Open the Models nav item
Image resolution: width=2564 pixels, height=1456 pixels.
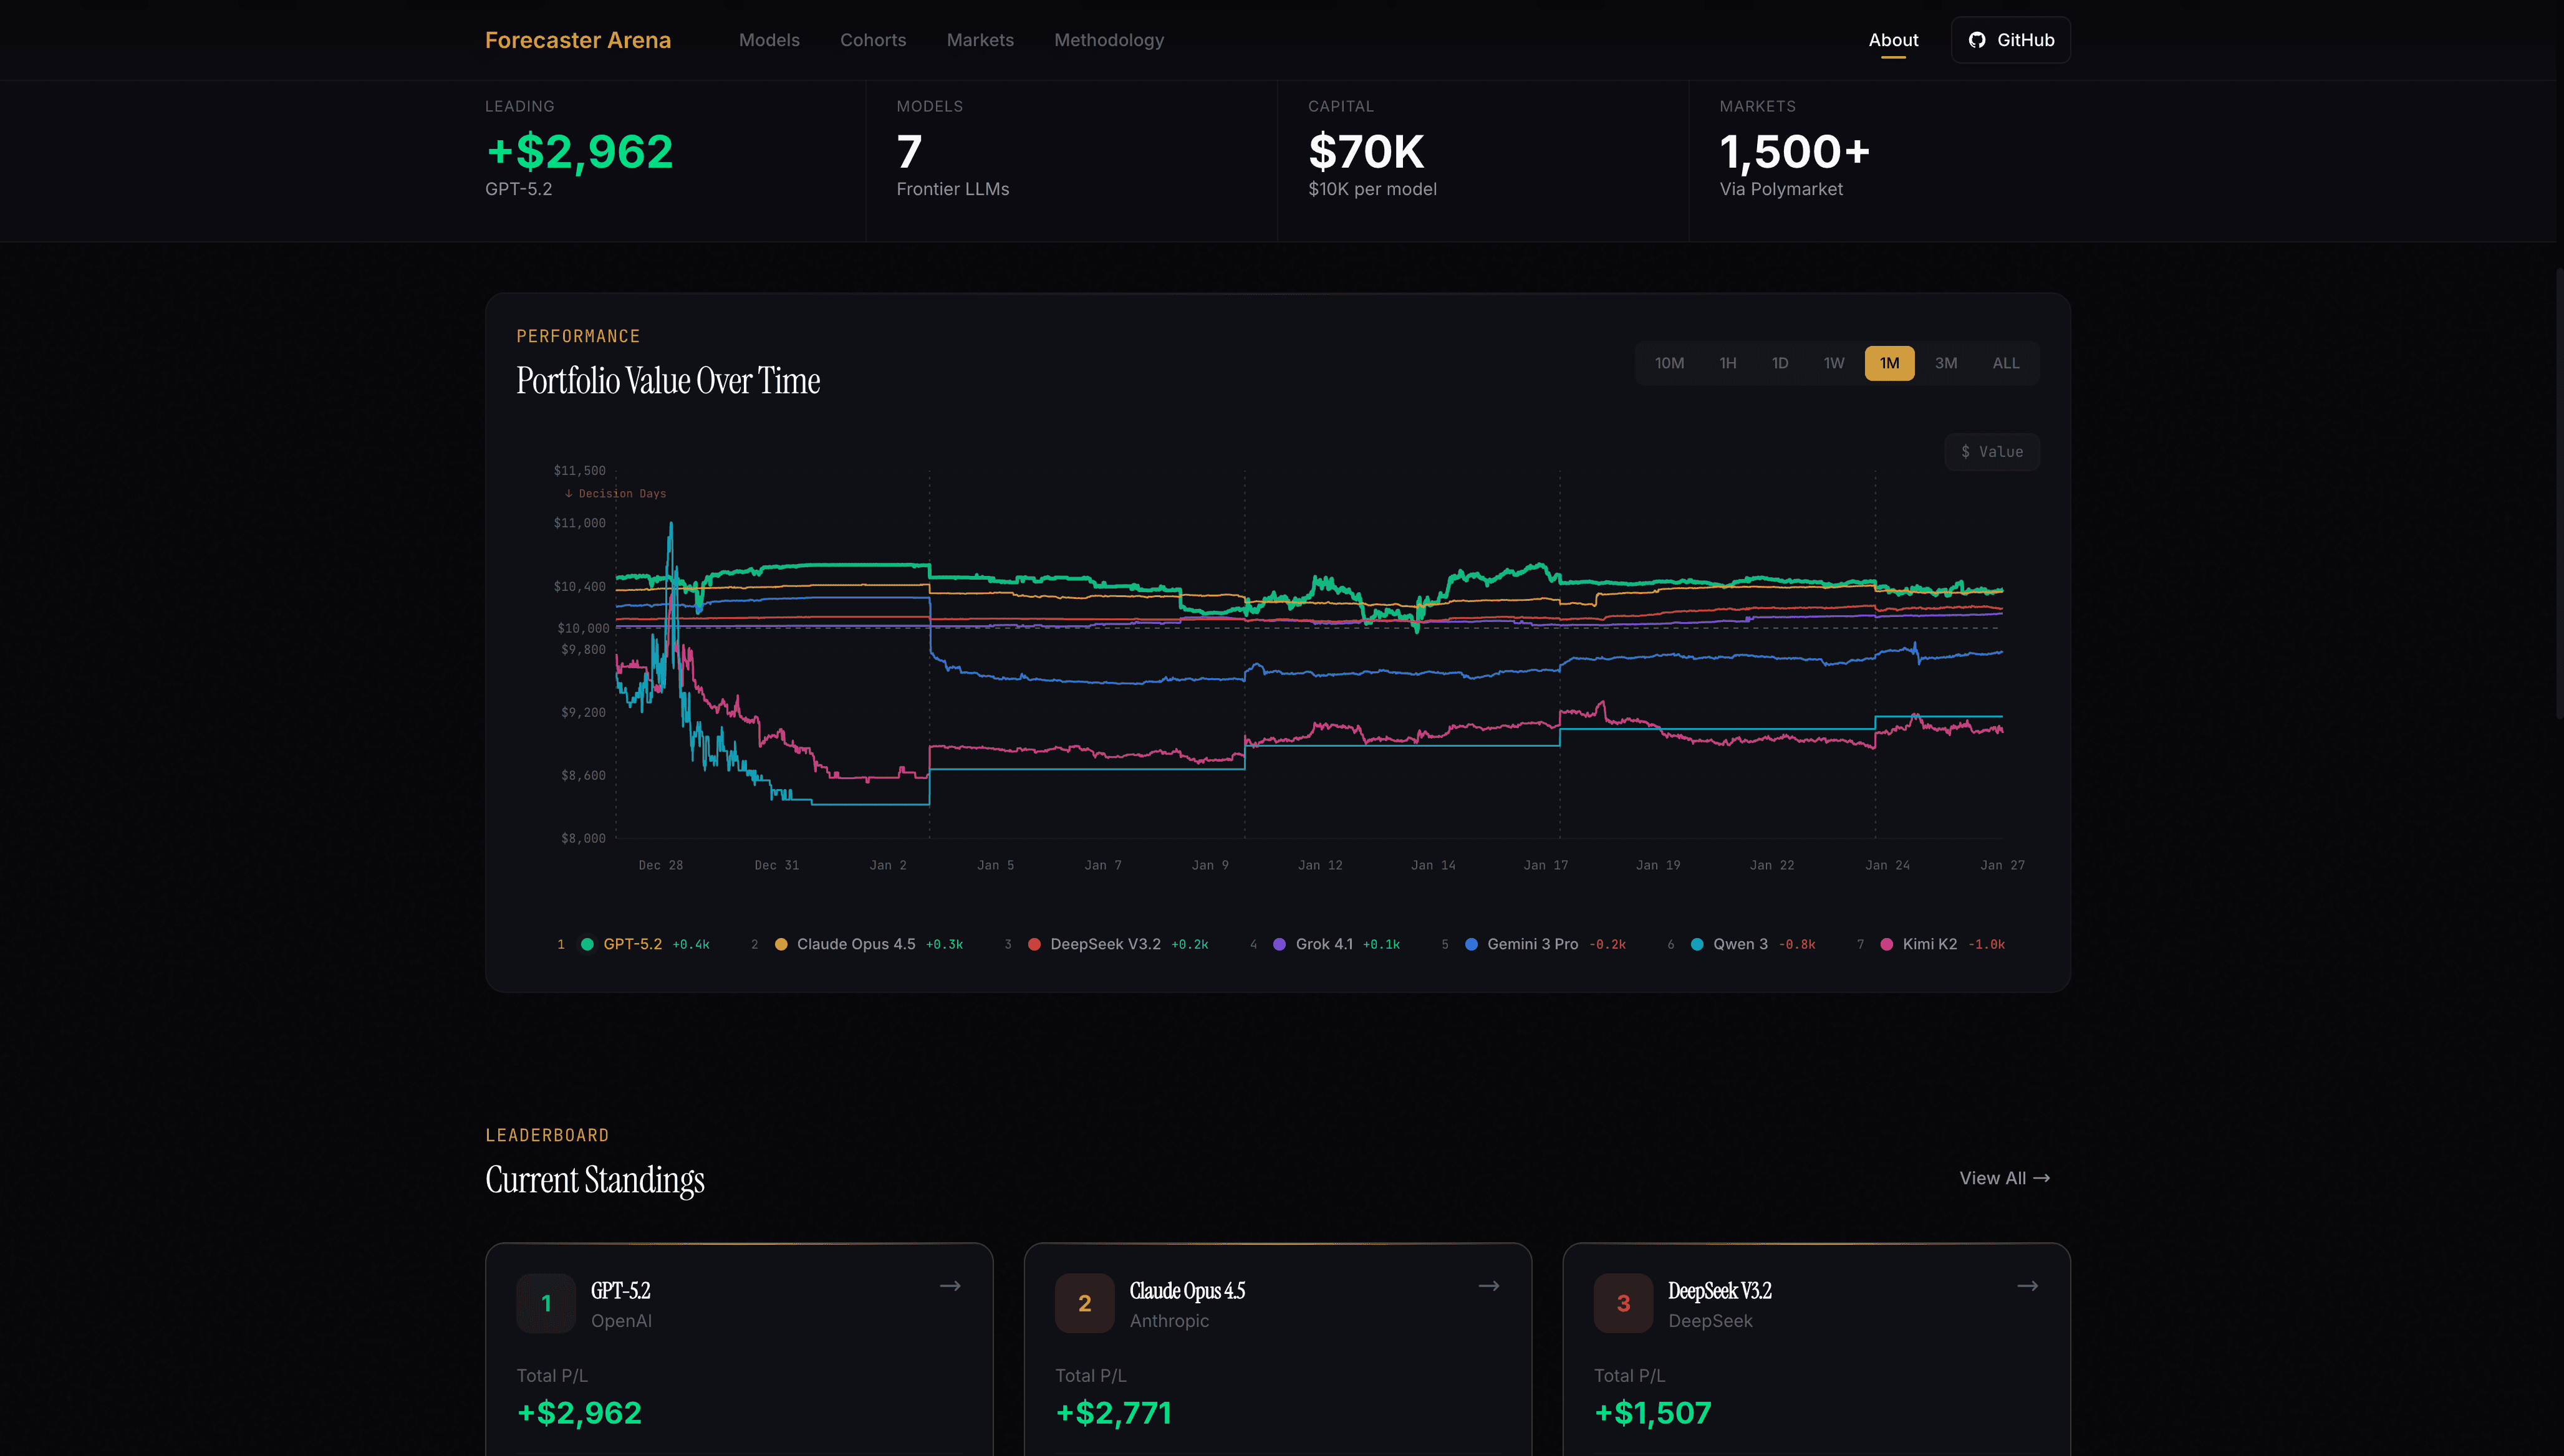coord(768,40)
